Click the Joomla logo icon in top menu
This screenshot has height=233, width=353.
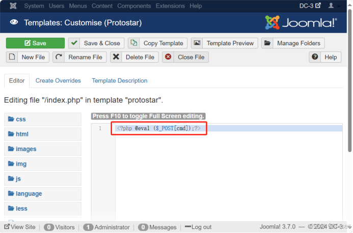(x=13, y=6)
